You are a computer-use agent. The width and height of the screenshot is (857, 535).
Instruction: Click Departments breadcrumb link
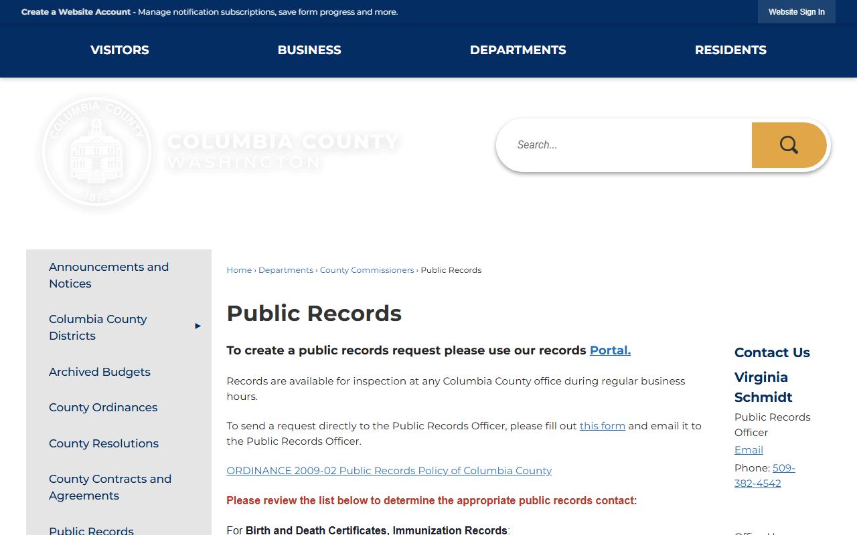click(286, 270)
